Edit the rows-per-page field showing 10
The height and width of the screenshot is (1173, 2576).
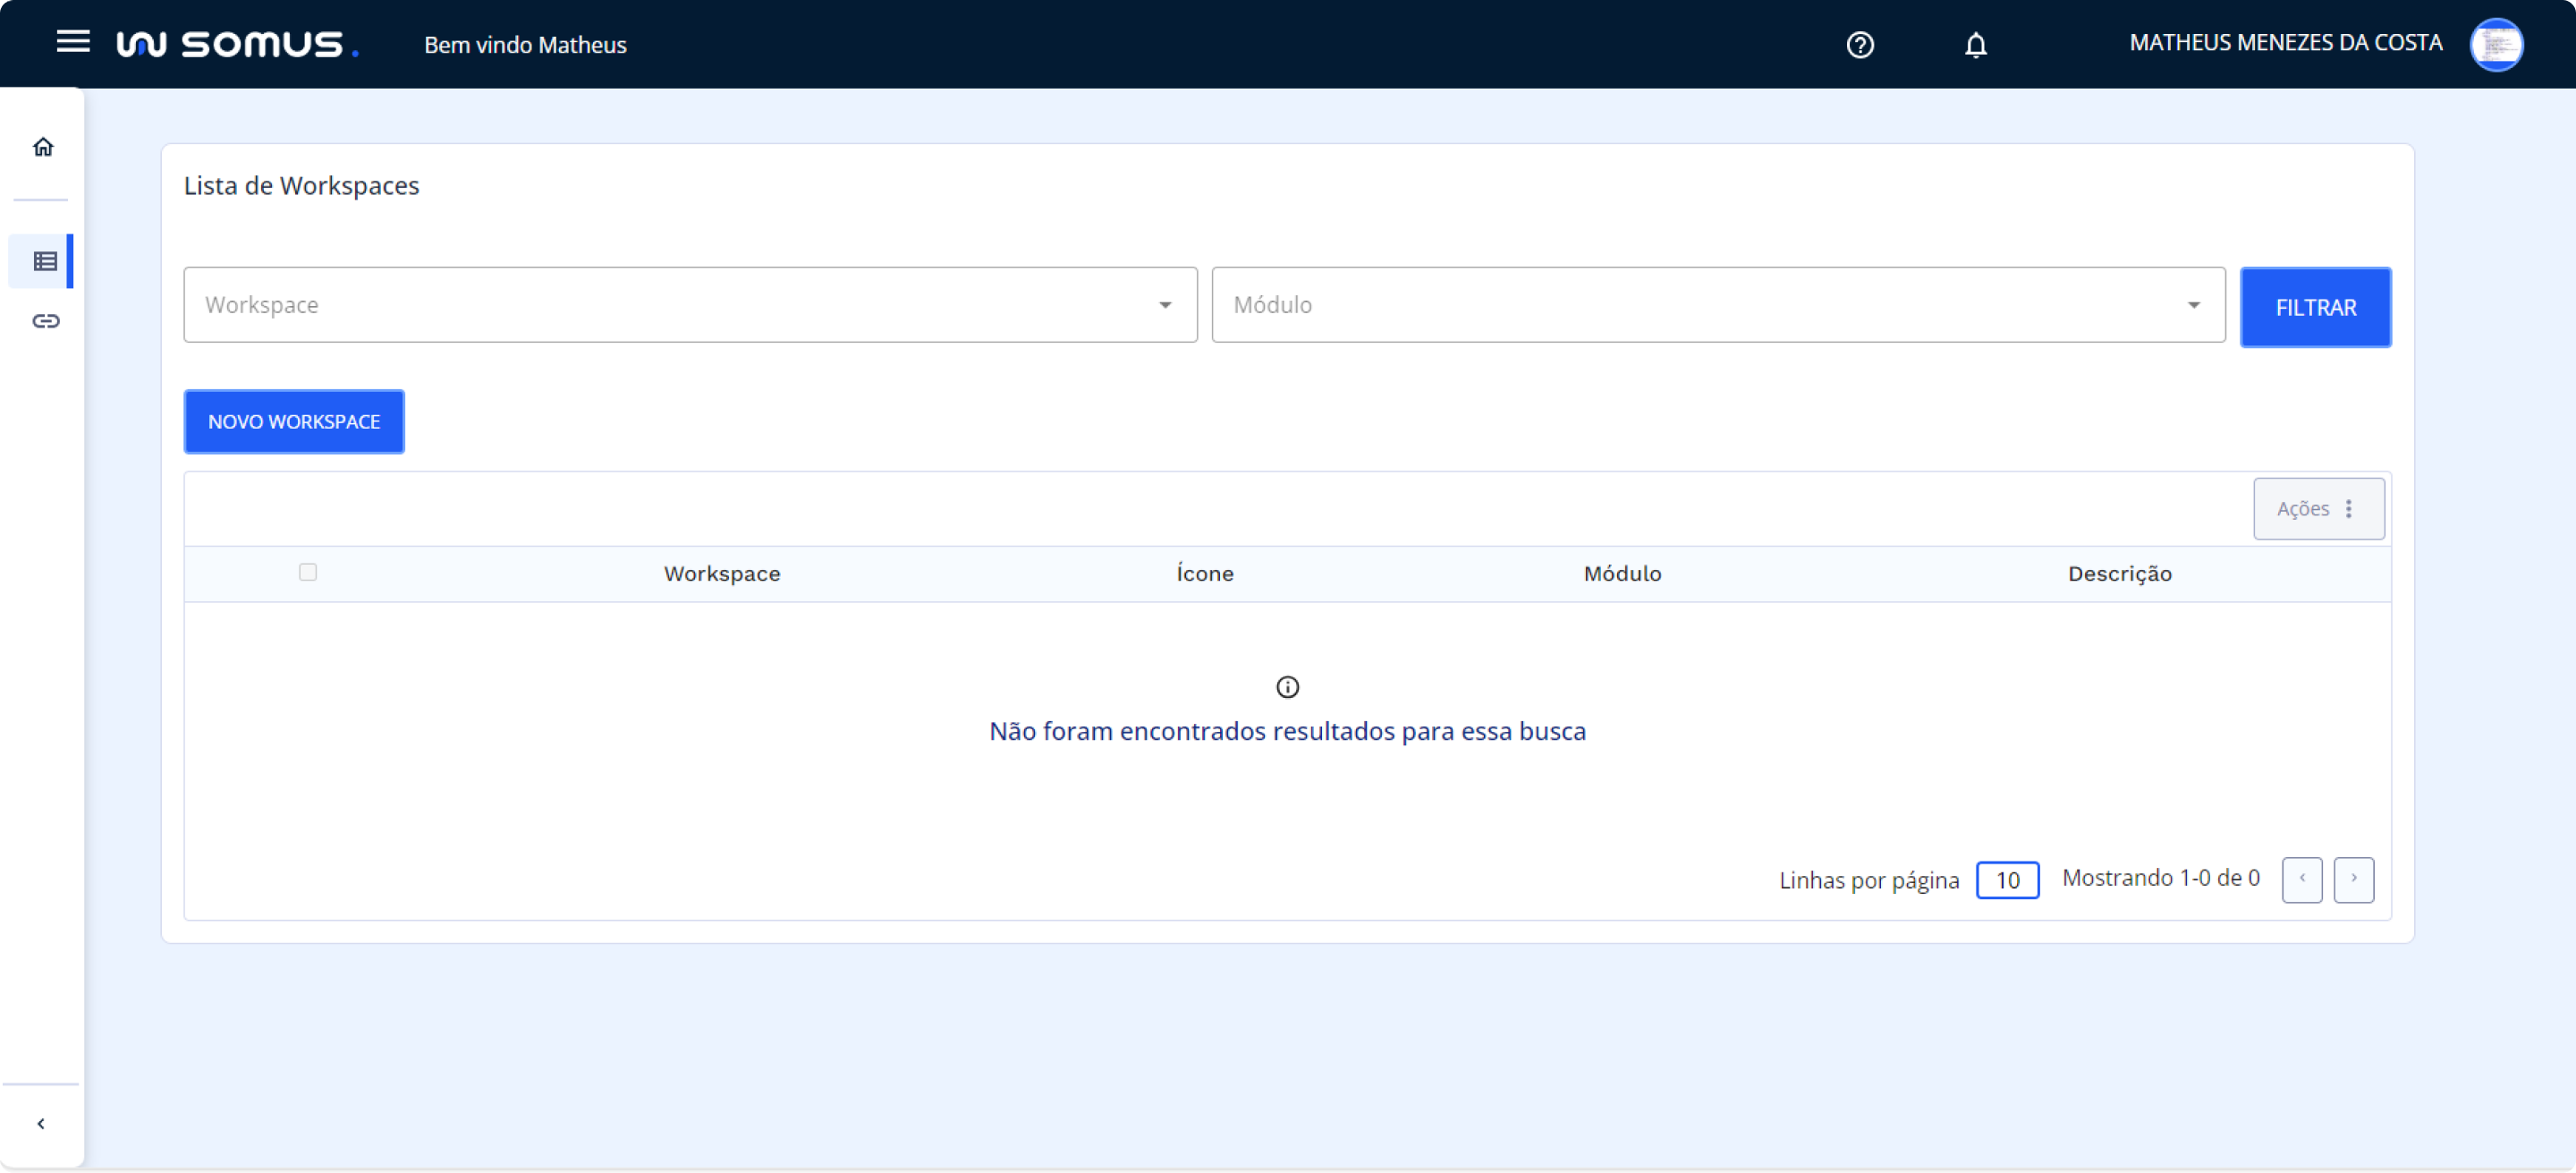[2007, 880]
